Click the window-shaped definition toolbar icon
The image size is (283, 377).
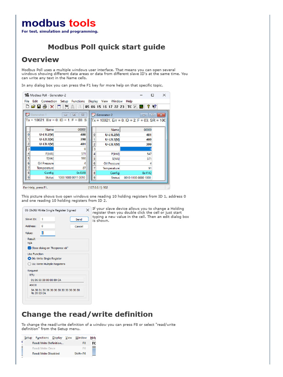(x=59, y=107)
